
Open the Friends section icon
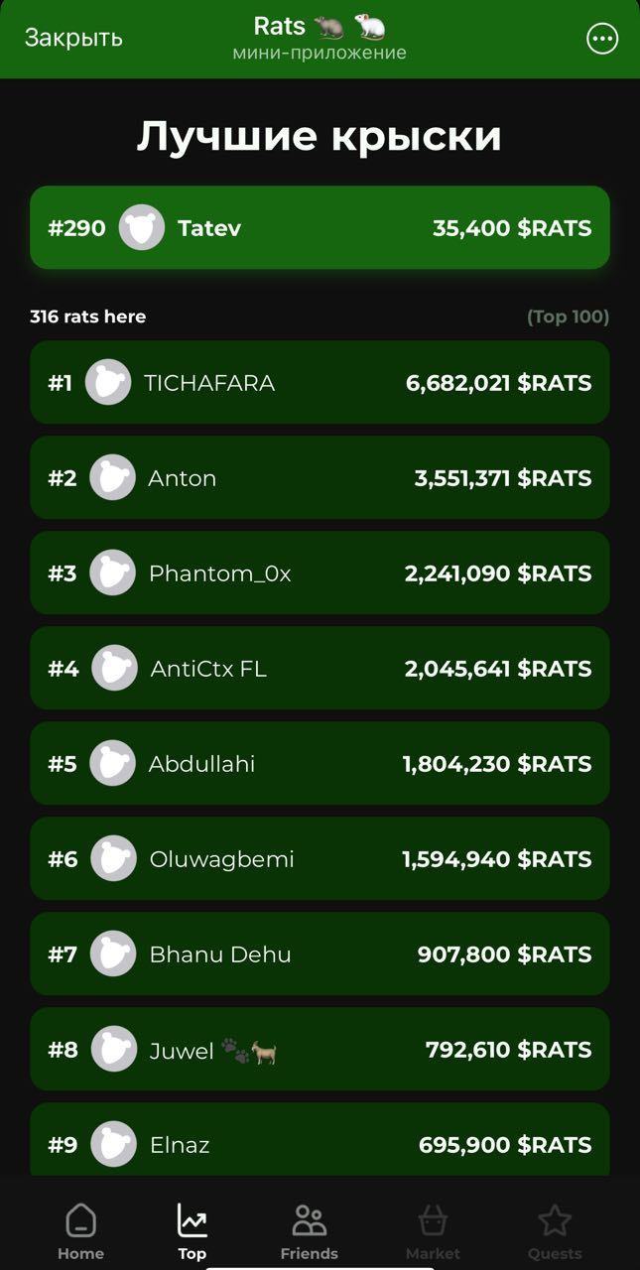pos(309,1221)
